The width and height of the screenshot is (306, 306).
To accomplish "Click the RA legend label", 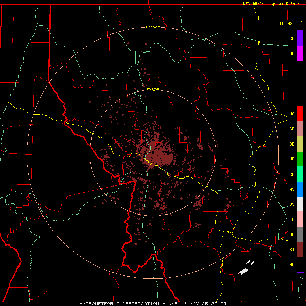I will pyautogui.click(x=292, y=174).
